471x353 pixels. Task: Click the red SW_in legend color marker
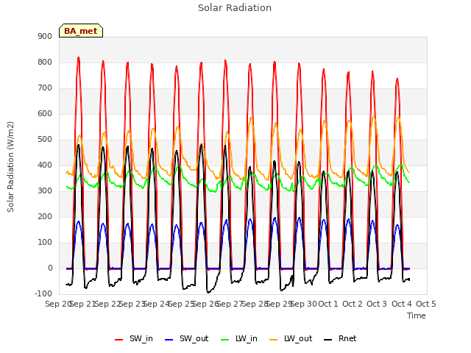pos(119,340)
